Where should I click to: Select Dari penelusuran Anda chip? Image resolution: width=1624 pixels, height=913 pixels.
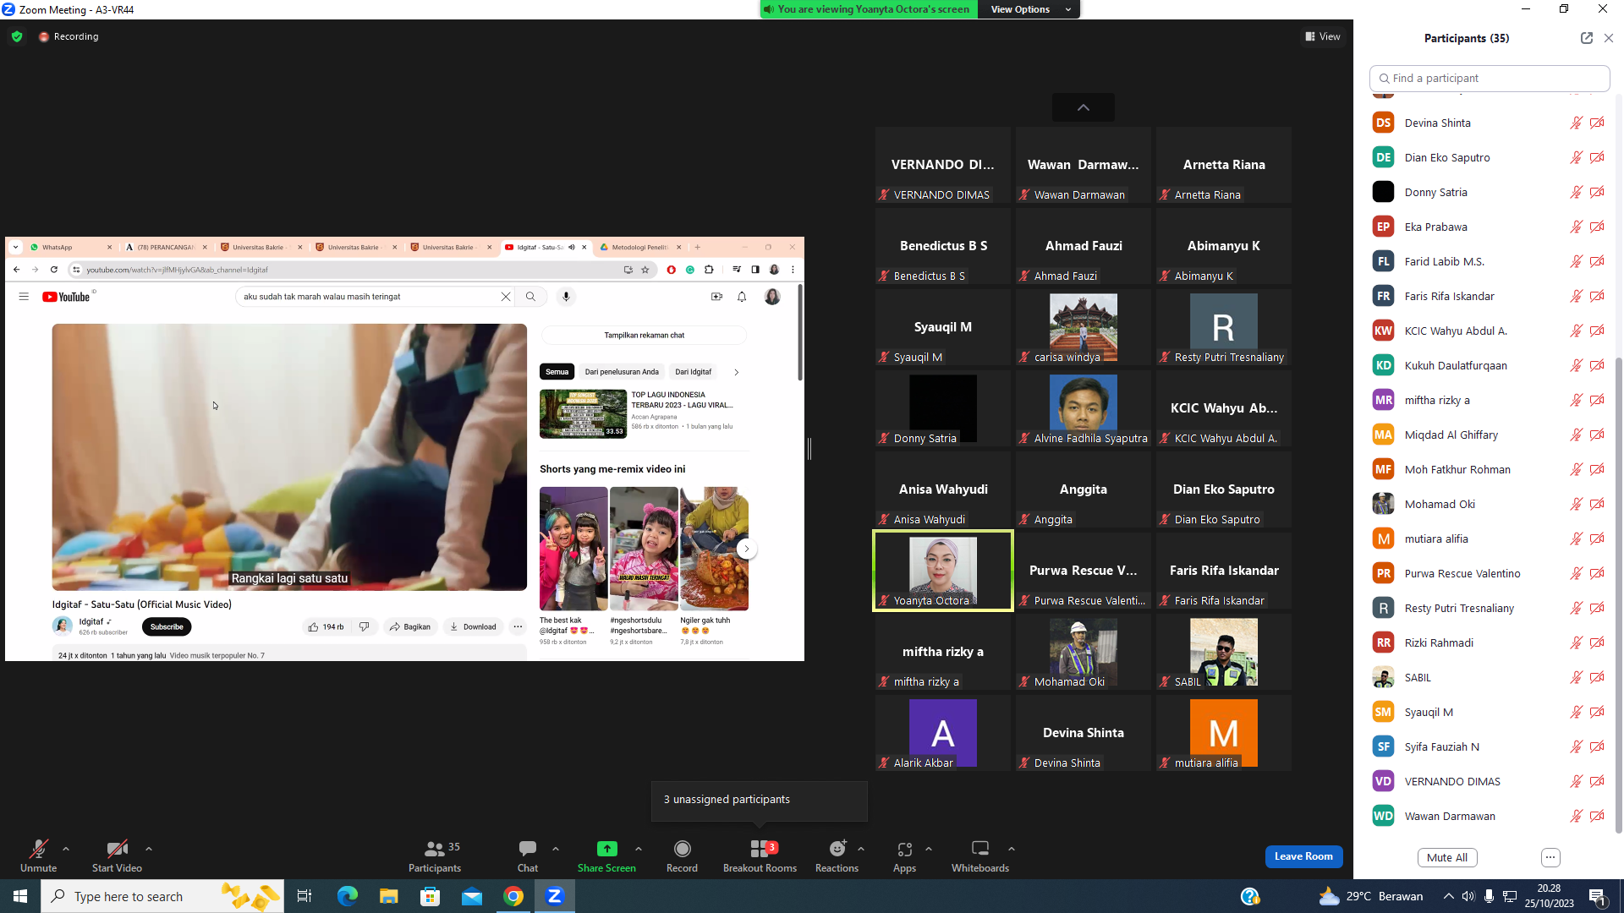tap(622, 372)
